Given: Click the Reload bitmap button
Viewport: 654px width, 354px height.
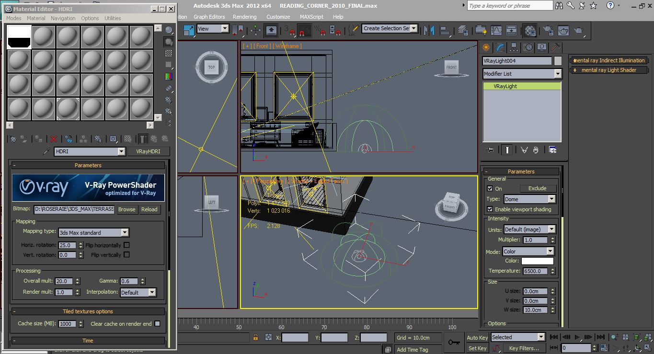Looking at the screenshot, I should [149, 209].
